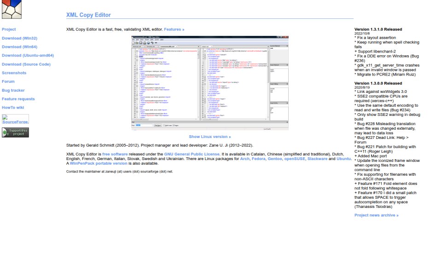
Task: Click Show Linux version » link
Action: click(210, 137)
